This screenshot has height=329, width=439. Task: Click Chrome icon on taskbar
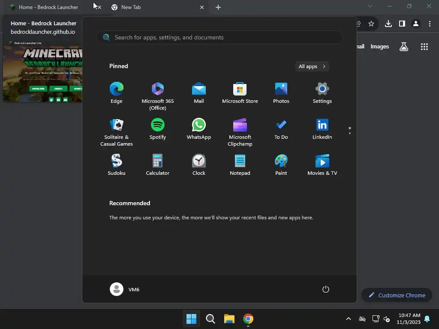(248, 319)
